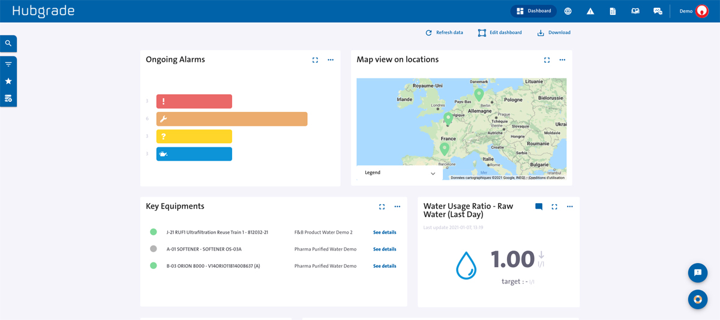The width and height of the screenshot is (720, 320).
Task: Open Key Equipments more options menu
Action: [397, 207]
